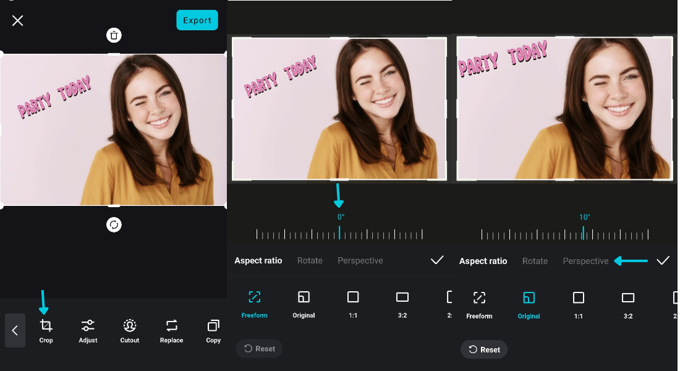Open the Adjust tool
680x371 pixels.
click(x=88, y=331)
